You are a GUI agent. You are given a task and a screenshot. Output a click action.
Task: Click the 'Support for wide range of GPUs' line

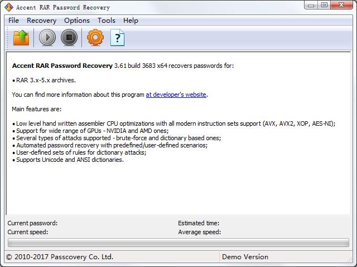pos(90,131)
